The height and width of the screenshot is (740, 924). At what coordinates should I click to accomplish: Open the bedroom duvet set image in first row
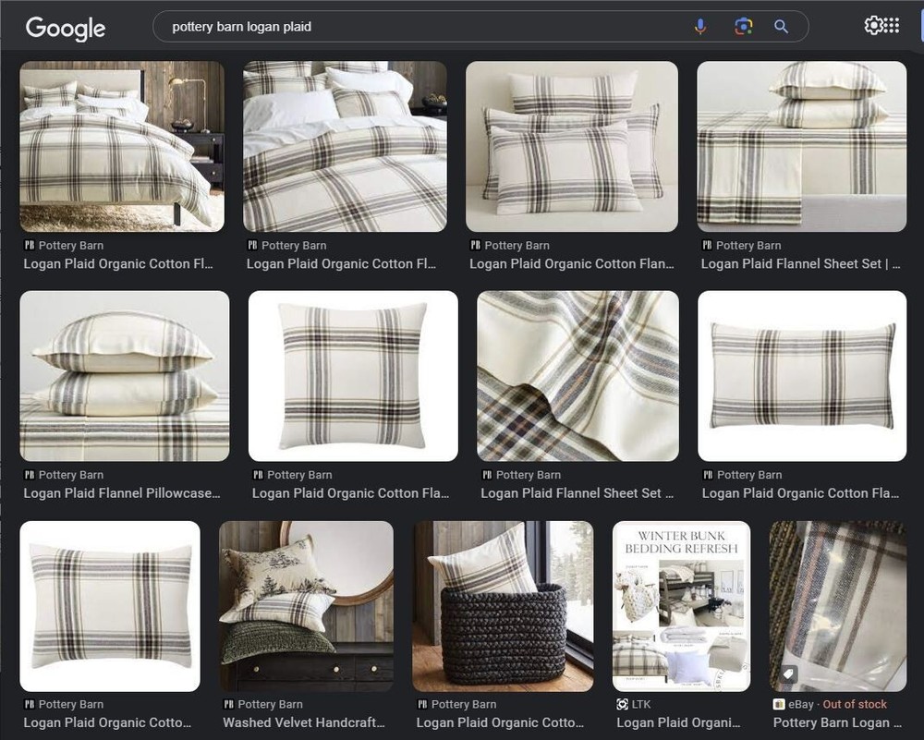(122, 146)
